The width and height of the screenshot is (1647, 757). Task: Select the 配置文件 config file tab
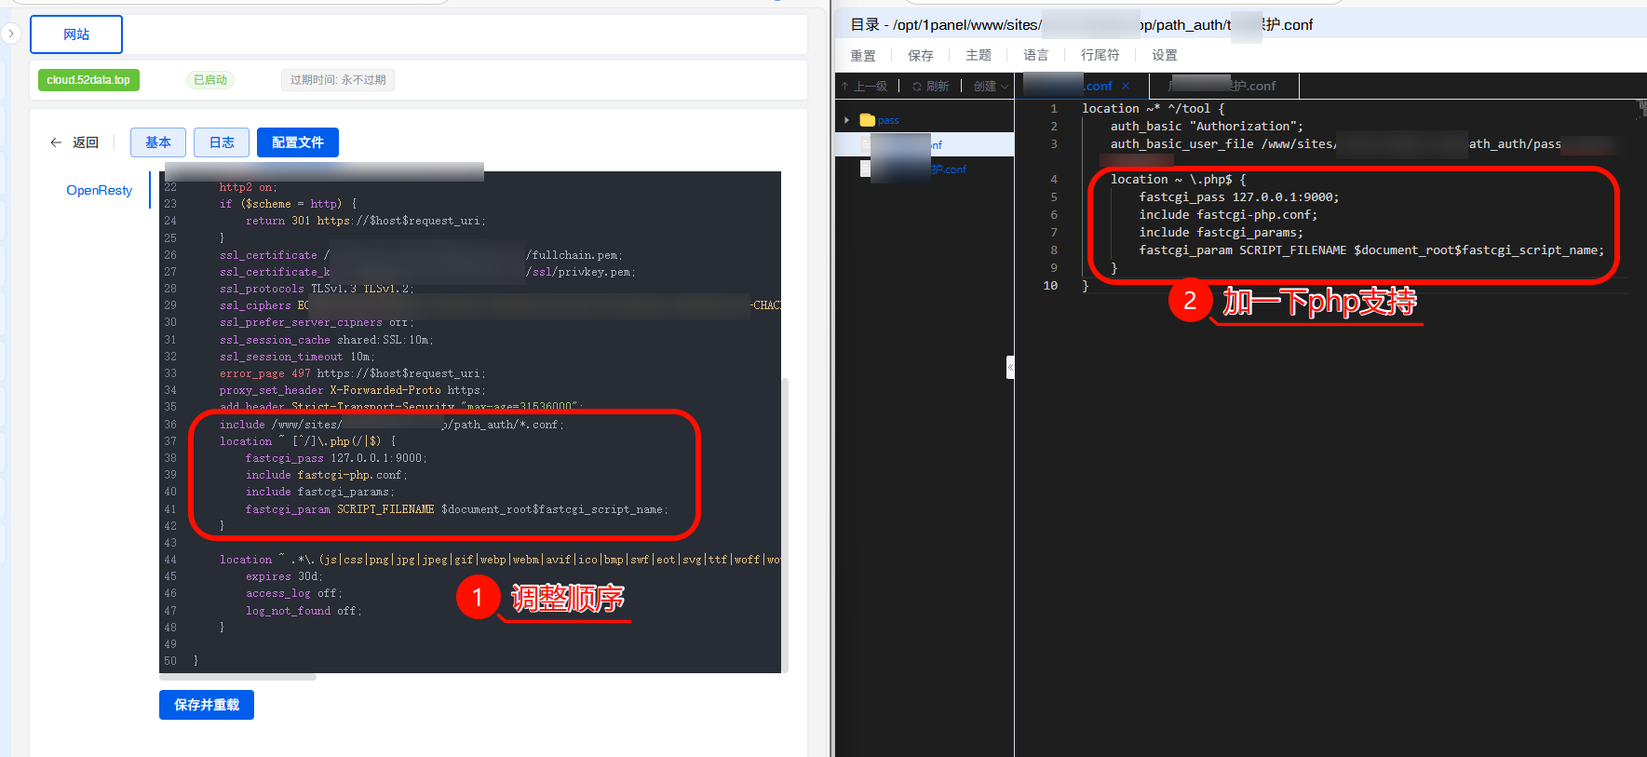point(298,142)
